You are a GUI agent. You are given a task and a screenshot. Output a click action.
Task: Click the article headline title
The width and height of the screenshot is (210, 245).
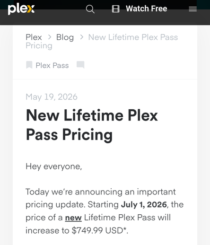click(x=92, y=125)
